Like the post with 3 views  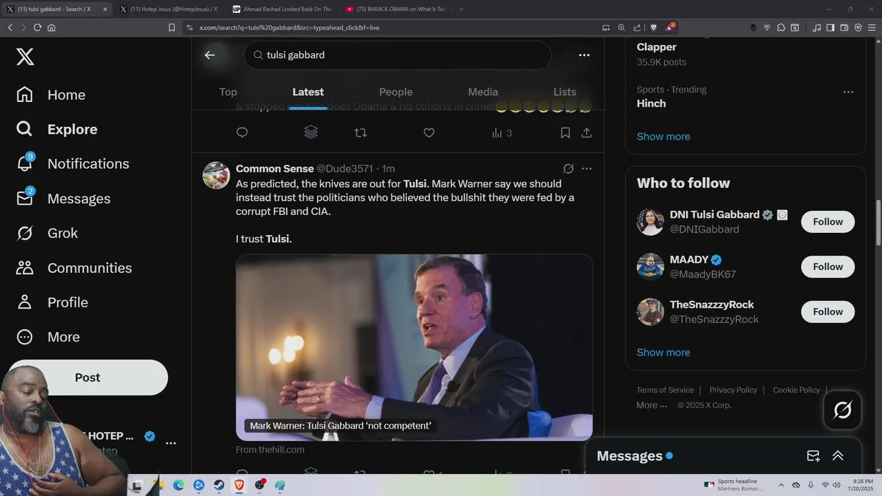tap(429, 133)
